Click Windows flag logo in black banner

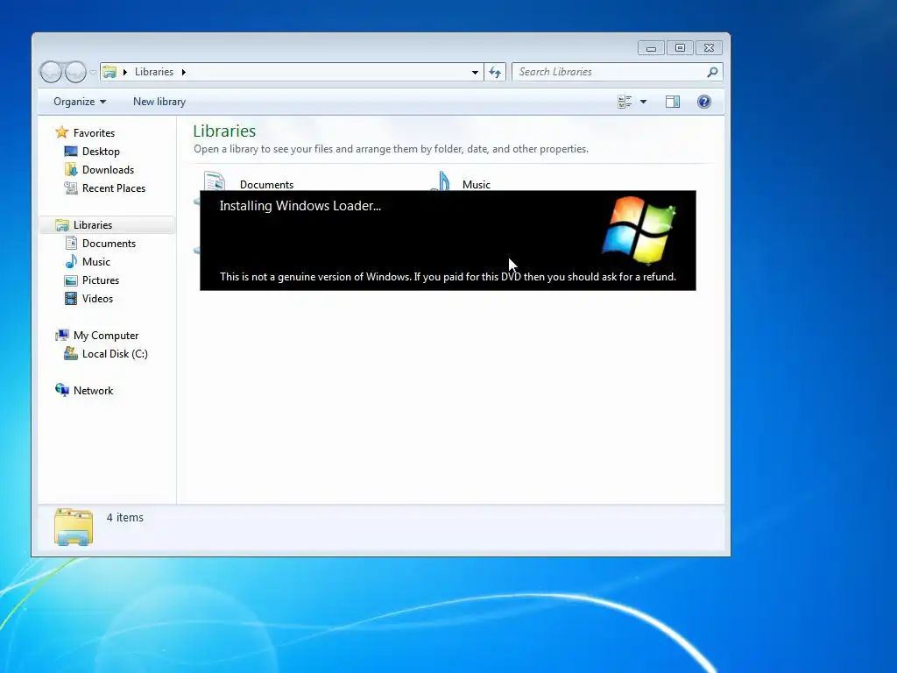tap(639, 230)
